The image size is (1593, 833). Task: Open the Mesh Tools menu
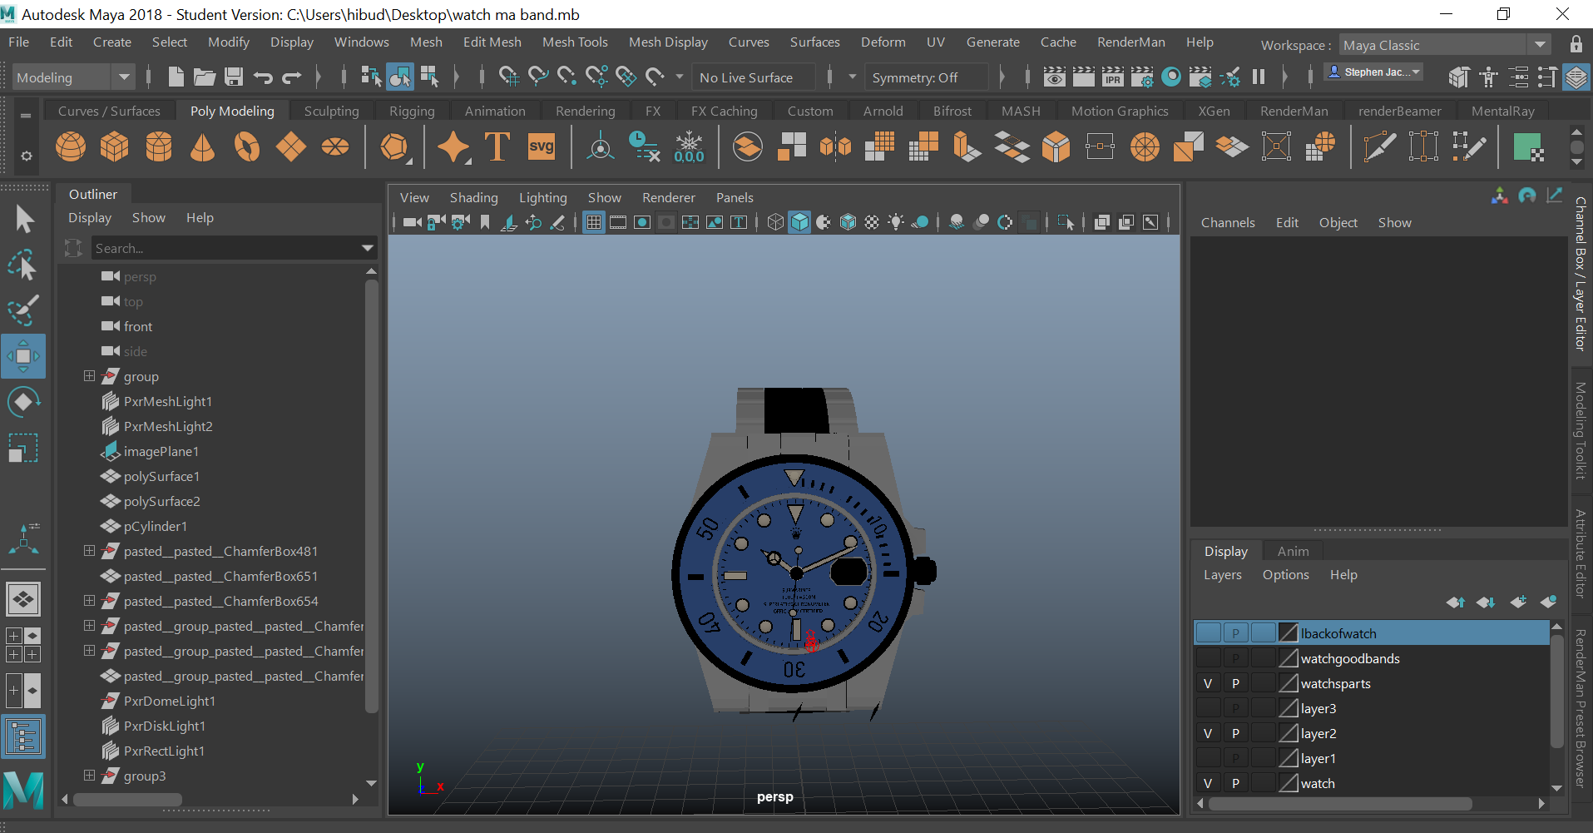575,42
